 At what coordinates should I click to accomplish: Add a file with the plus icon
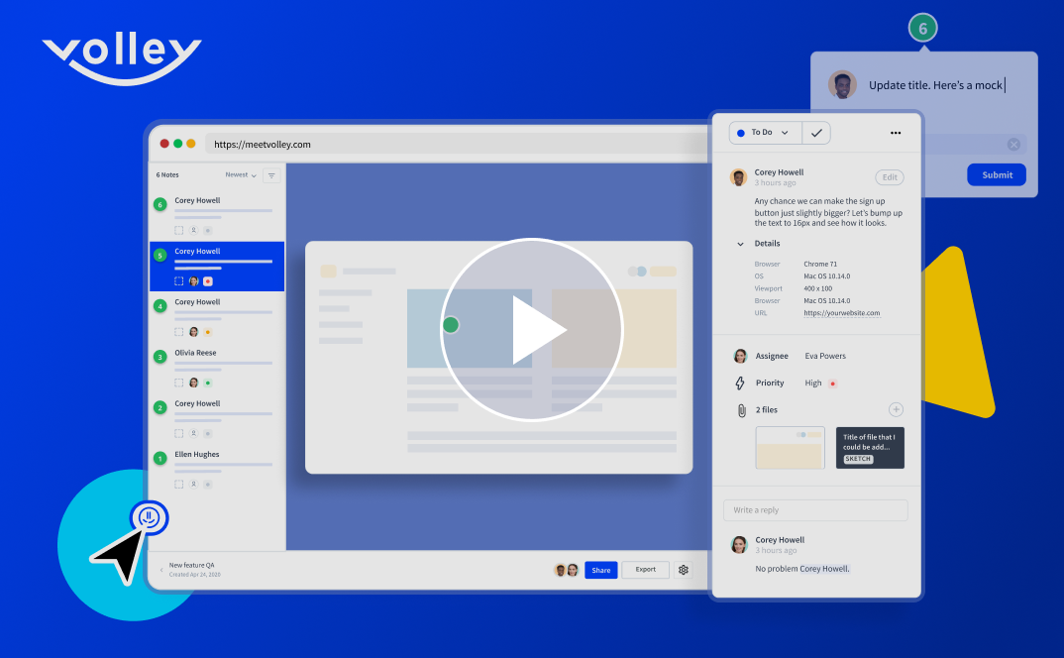point(896,409)
